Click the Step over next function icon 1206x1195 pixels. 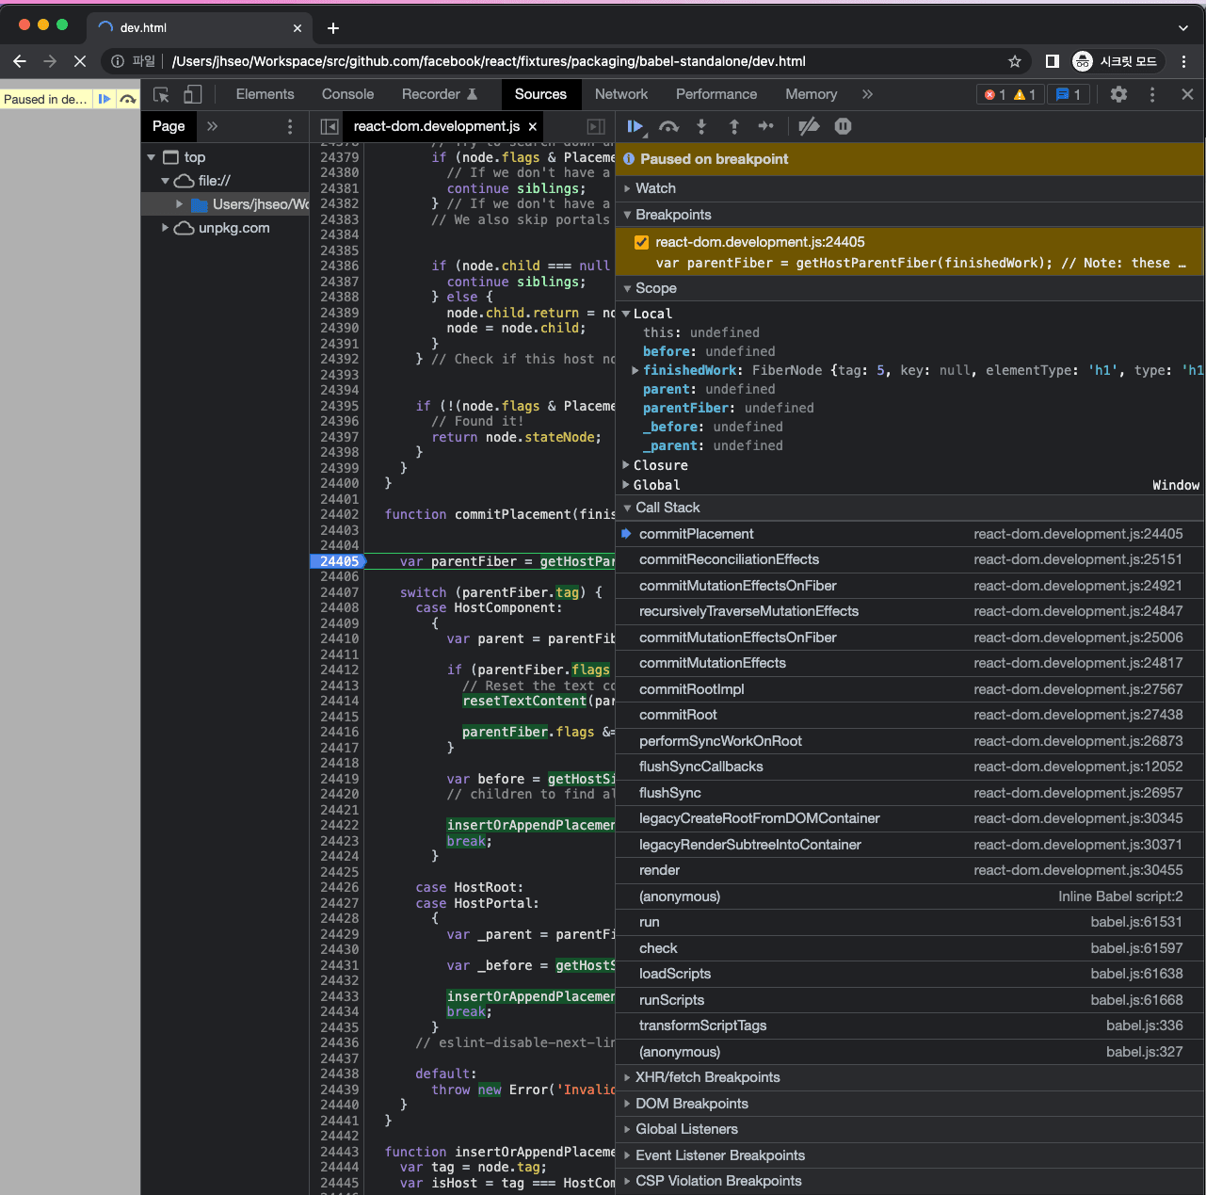[668, 126]
